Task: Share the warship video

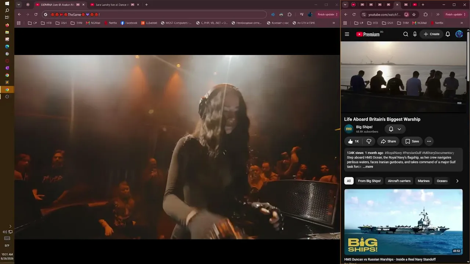Action: (x=388, y=141)
